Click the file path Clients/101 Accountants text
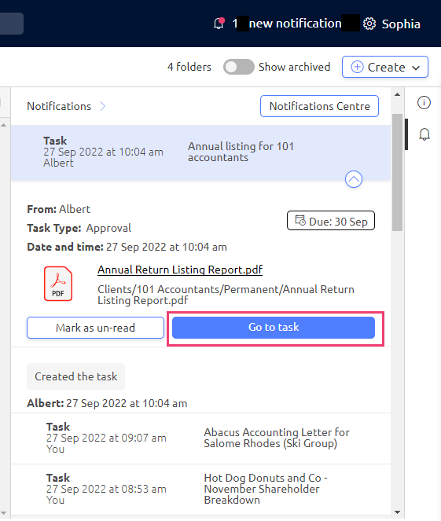The height and width of the screenshot is (521, 441). click(226, 295)
